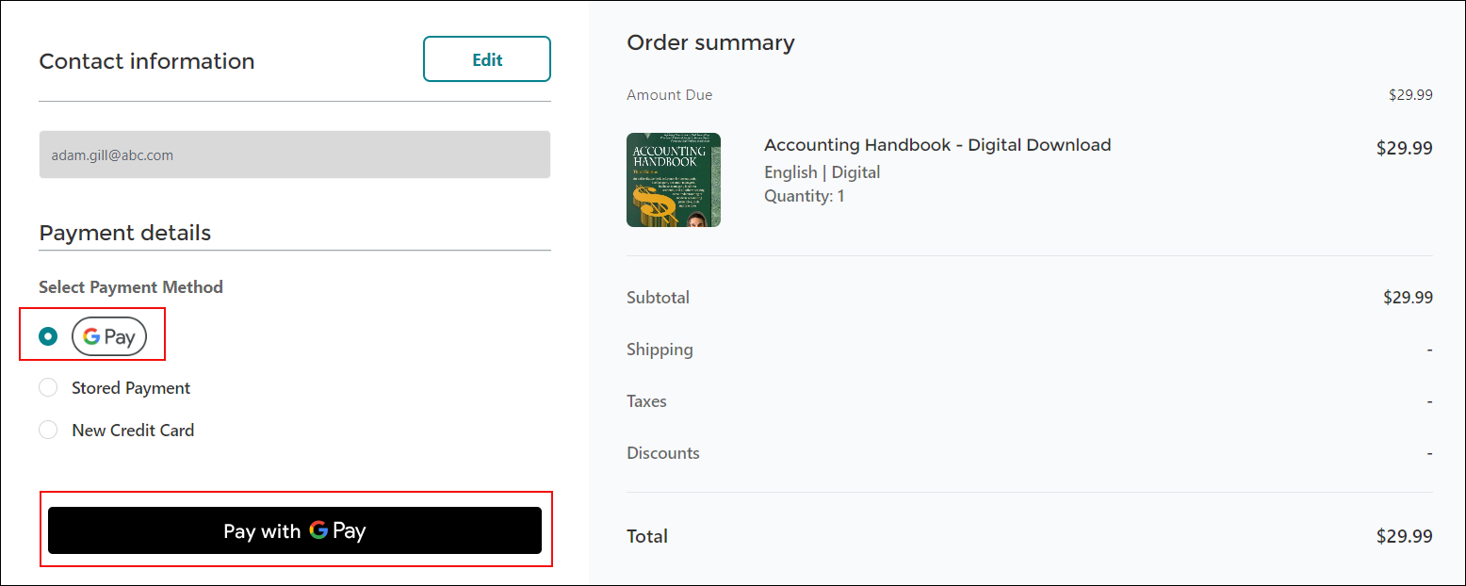Click the Stored Payment text label
This screenshot has height=586, width=1466.
[131, 388]
